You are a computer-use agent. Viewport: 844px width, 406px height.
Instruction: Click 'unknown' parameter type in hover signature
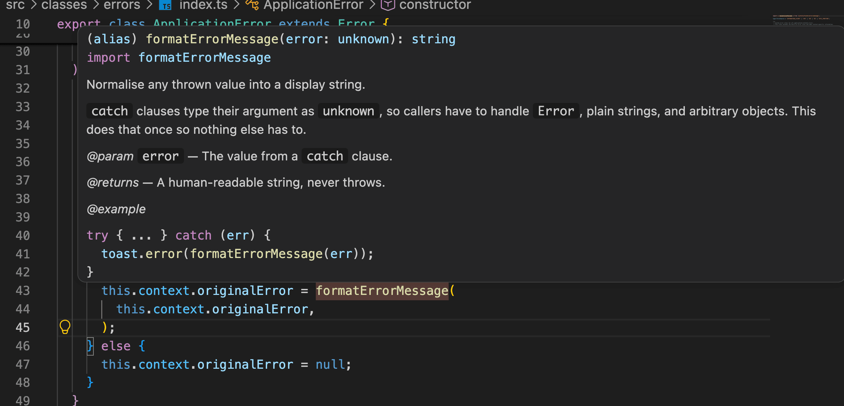click(363, 39)
